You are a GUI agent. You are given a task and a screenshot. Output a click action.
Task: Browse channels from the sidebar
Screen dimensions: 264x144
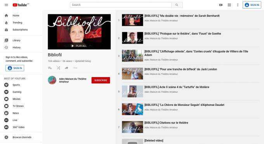coord(22,137)
